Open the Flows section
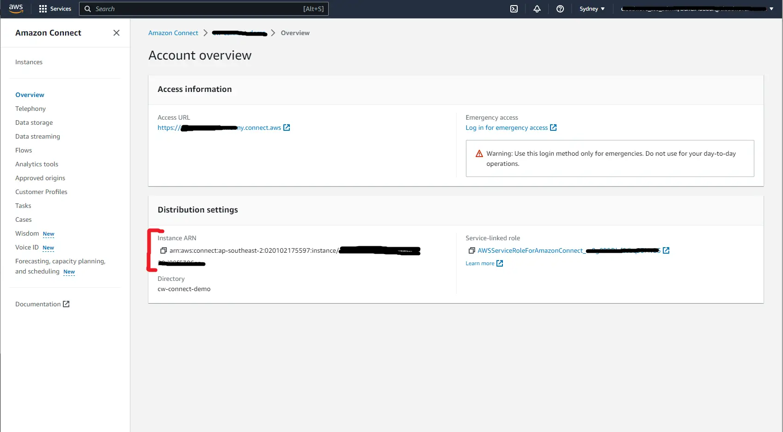 click(x=24, y=150)
